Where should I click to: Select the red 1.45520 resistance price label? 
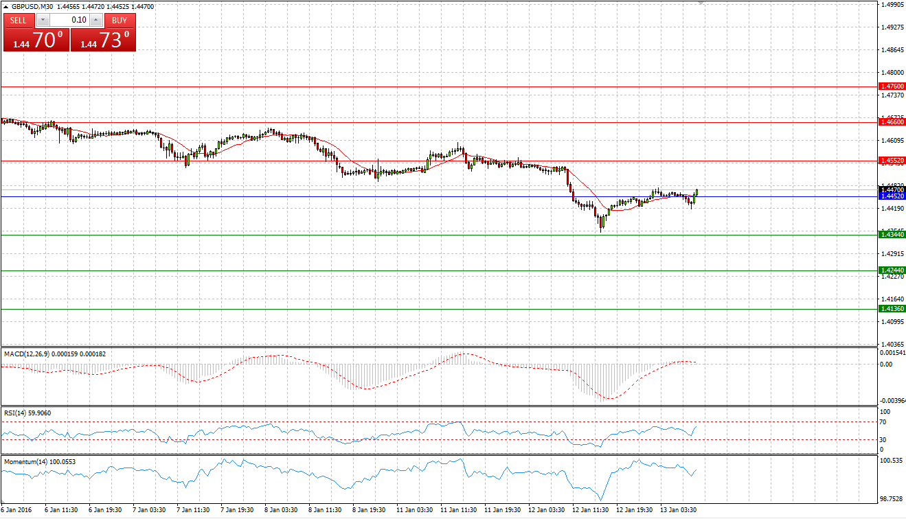coord(893,160)
